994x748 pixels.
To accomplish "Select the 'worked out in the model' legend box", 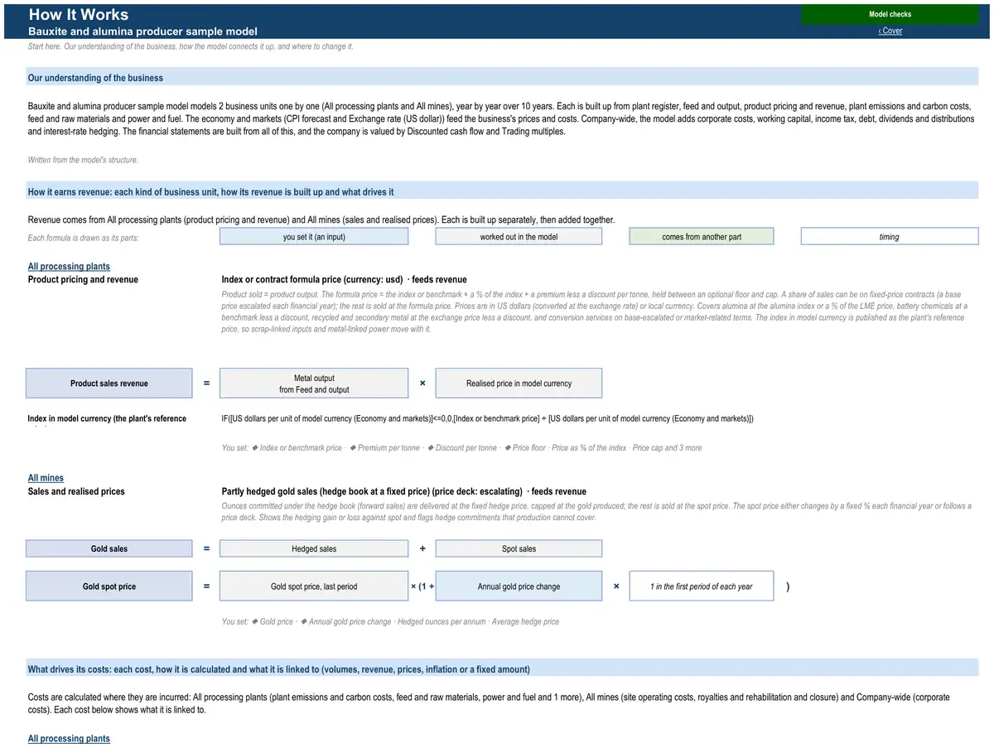I will coord(519,237).
